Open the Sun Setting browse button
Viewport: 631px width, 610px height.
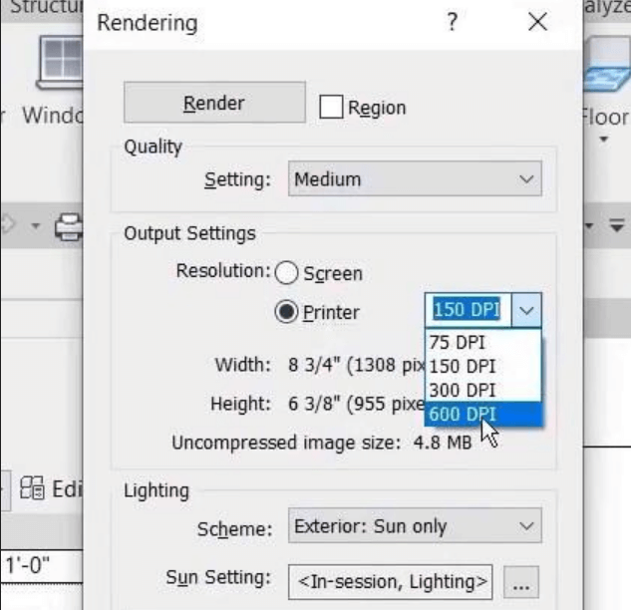pos(521,582)
